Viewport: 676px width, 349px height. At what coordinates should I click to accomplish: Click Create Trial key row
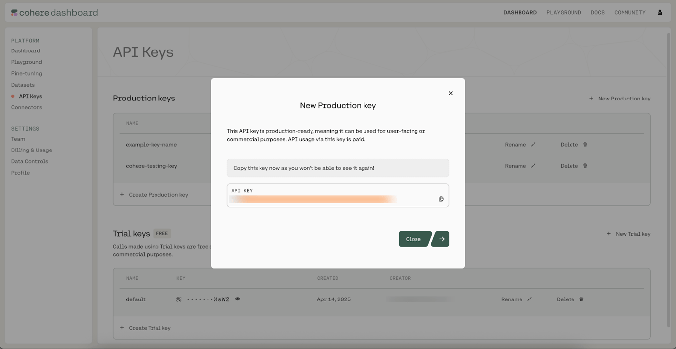pyautogui.click(x=145, y=328)
